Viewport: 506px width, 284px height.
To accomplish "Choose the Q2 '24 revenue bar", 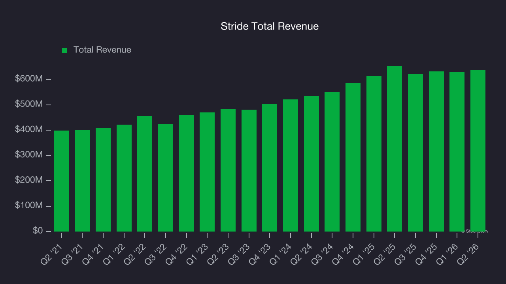I will [x=312, y=164].
